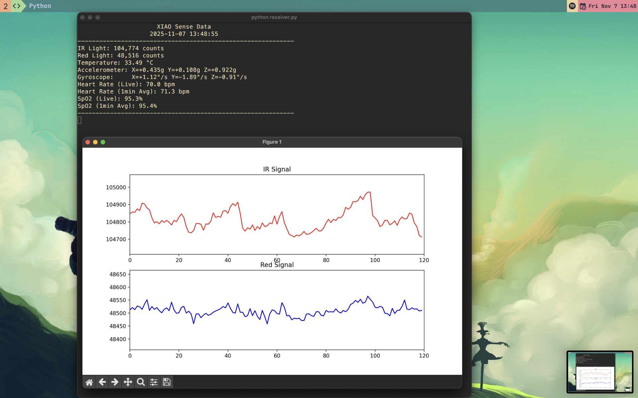
Task: Click the Gyroscope reading line
Action: (162, 77)
